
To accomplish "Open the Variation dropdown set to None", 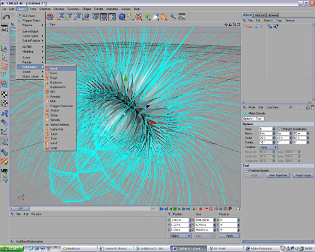I will [268, 147].
